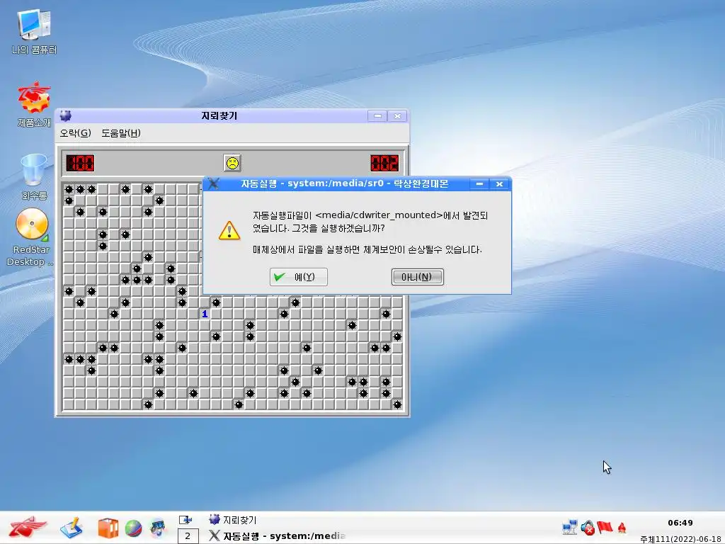Close the 지뢰찾기 window
The height and width of the screenshot is (544, 725).
tap(398, 115)
